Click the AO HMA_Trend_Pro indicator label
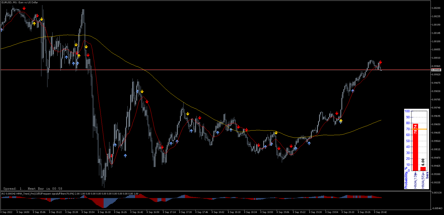The image size is (444, 215). click(x=70, y=194)
